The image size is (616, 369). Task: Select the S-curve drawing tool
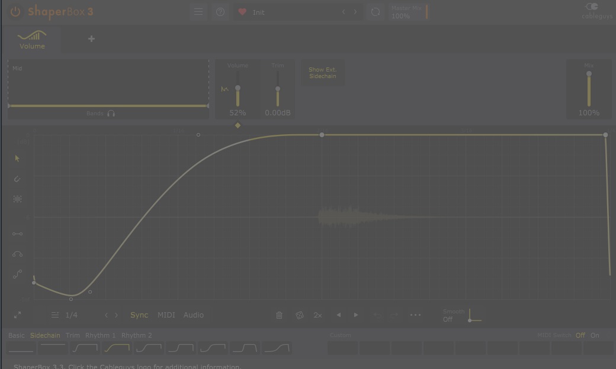point(17,274)
